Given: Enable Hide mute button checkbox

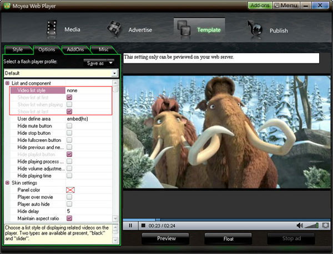Looking at the screenshot, I should point(69,126).
